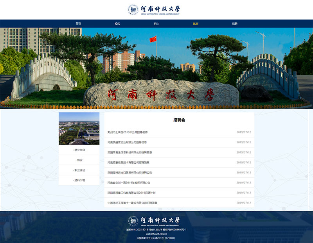Open 洛阳图博进出口贸易有限公司招聘公告 article
This screenshot has width=313, height=243.
[130, 173]
